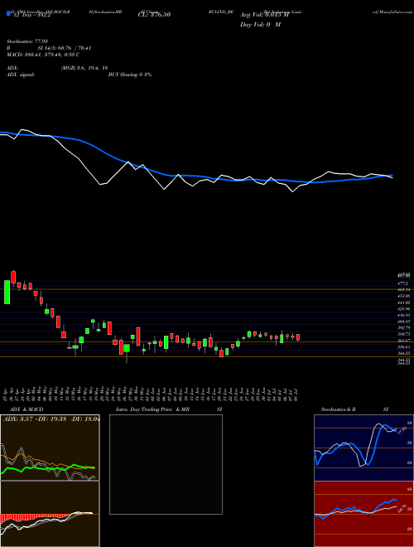Click the '(MGR) 3.6, 19.4, 18' ADX values
The image size is (414, 547).
click(84, 68)
